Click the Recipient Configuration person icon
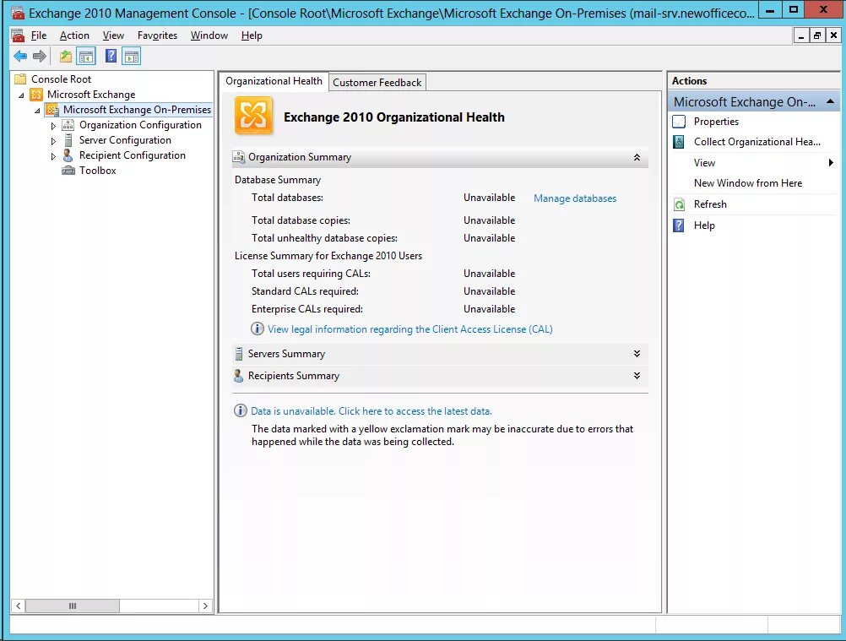846x641 pixels. click(68, 155)
